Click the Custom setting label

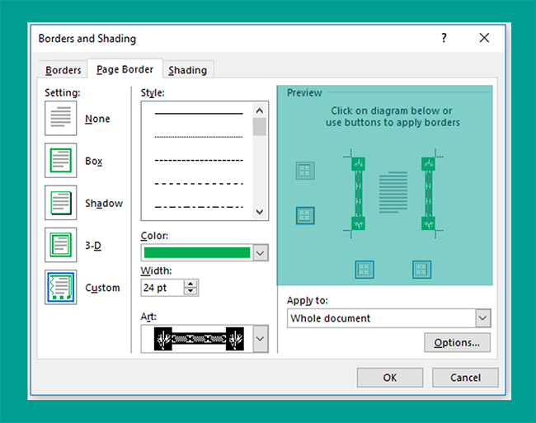click(102, 288)
